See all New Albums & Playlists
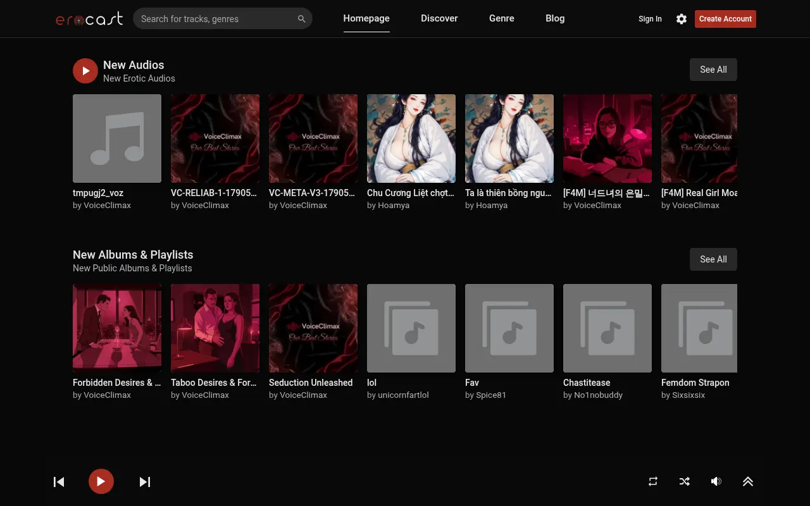The height and width of the screenshot is (506, 810). click(x=713, y=259)
